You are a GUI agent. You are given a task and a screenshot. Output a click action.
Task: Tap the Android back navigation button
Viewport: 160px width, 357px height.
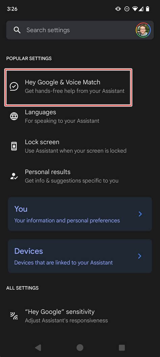38,348
